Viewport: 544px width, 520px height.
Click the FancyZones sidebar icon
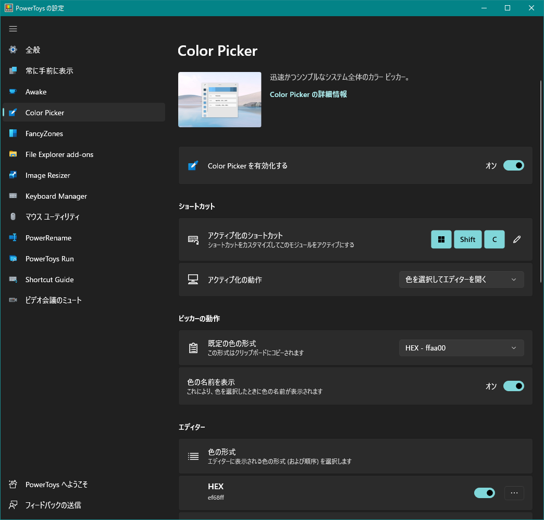[13, 134]
